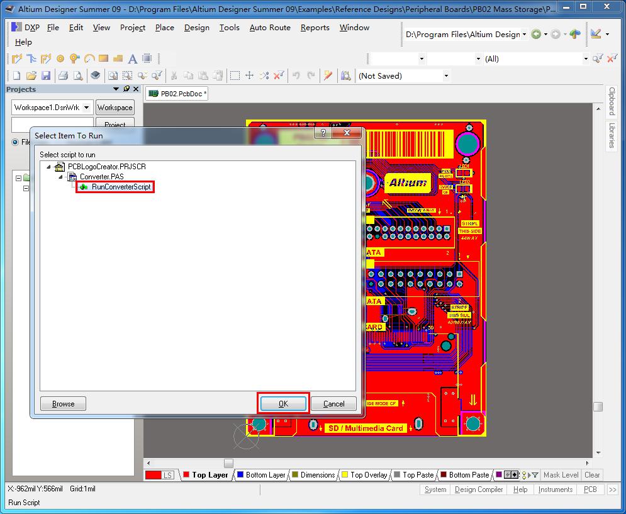This screenshot has width=626, height=514.
Task: Collapse the PCBLogoCreator.PRJSCR node
Action: 48,167
